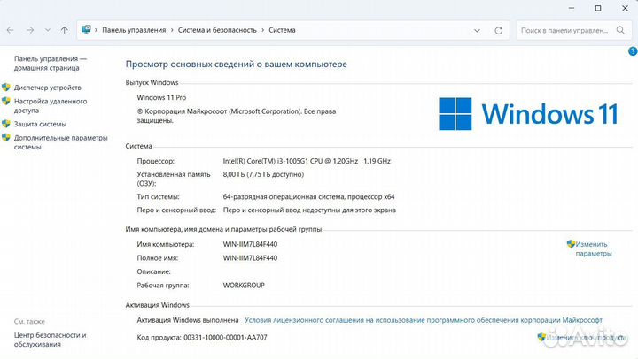Screen dimensions: 638x359
Task: Open the "Панель управления" breadcrumb
Action: 134,30
